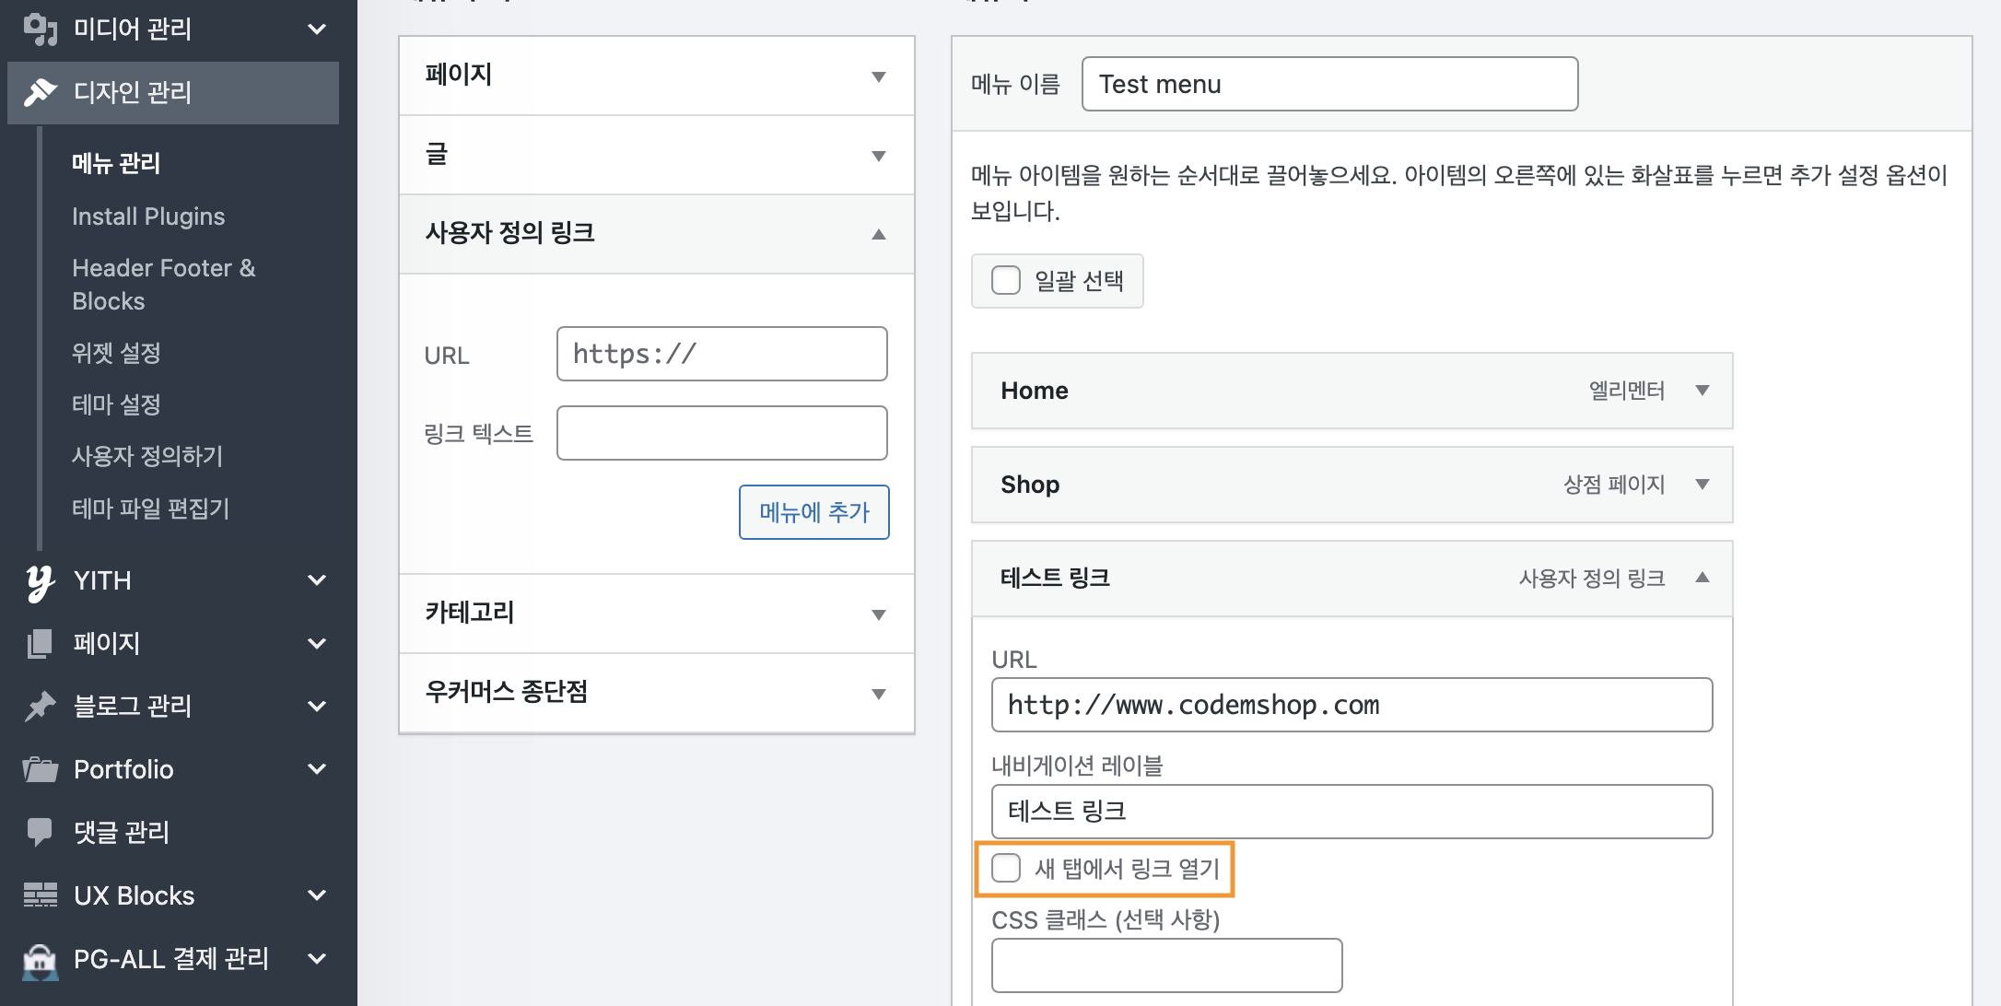
Task: Click the 미디어 관리 media icon
Action: [x=41, y=29]
